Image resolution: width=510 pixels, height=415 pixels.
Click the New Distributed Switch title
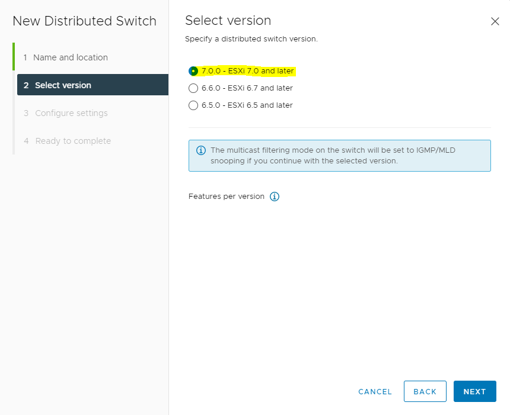85,21
